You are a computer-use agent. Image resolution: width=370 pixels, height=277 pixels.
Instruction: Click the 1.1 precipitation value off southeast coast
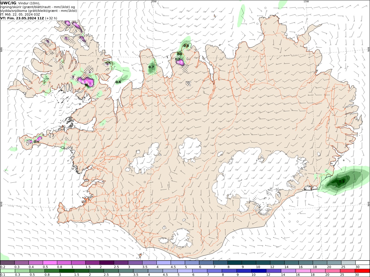pos(342,181)
